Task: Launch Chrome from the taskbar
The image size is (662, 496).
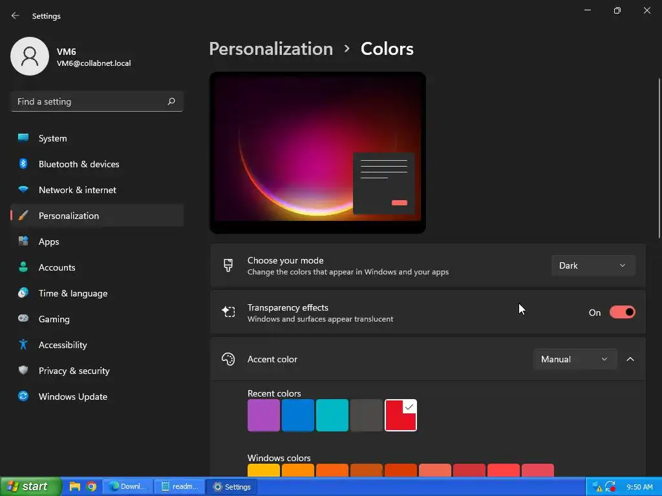Action: (x=91, y=486)
